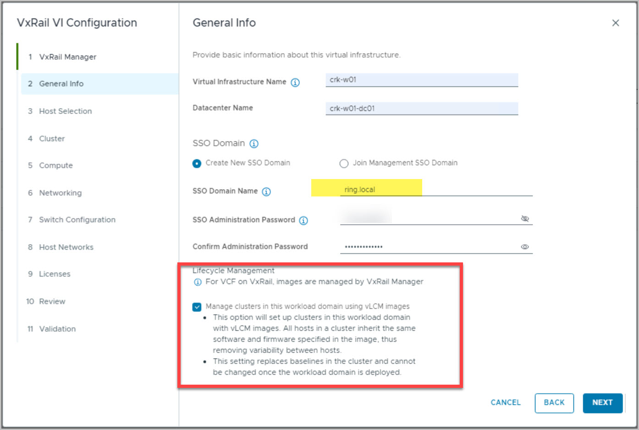This screenshot has height=430, width=639.
Task: Uncheck Manage clusters using vLCM images
Action: tap(197, 307)
